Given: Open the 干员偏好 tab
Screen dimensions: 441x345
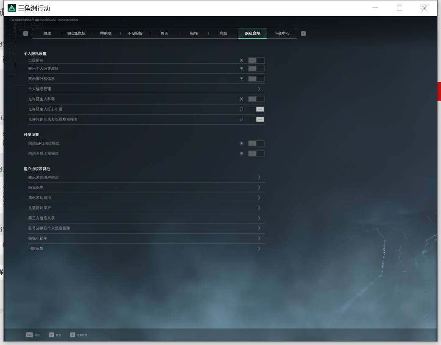Looking at the screenshot, I should [135, 33].
